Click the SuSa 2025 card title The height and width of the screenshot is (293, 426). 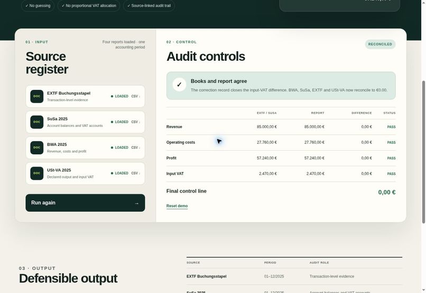coord(57,119)
